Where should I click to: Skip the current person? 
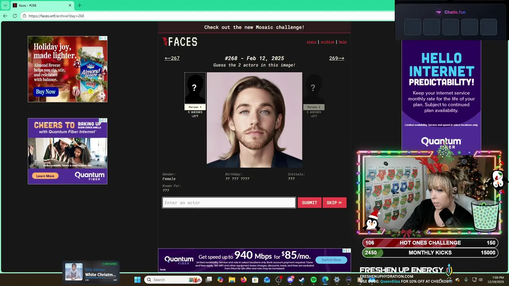coord(334,203)
